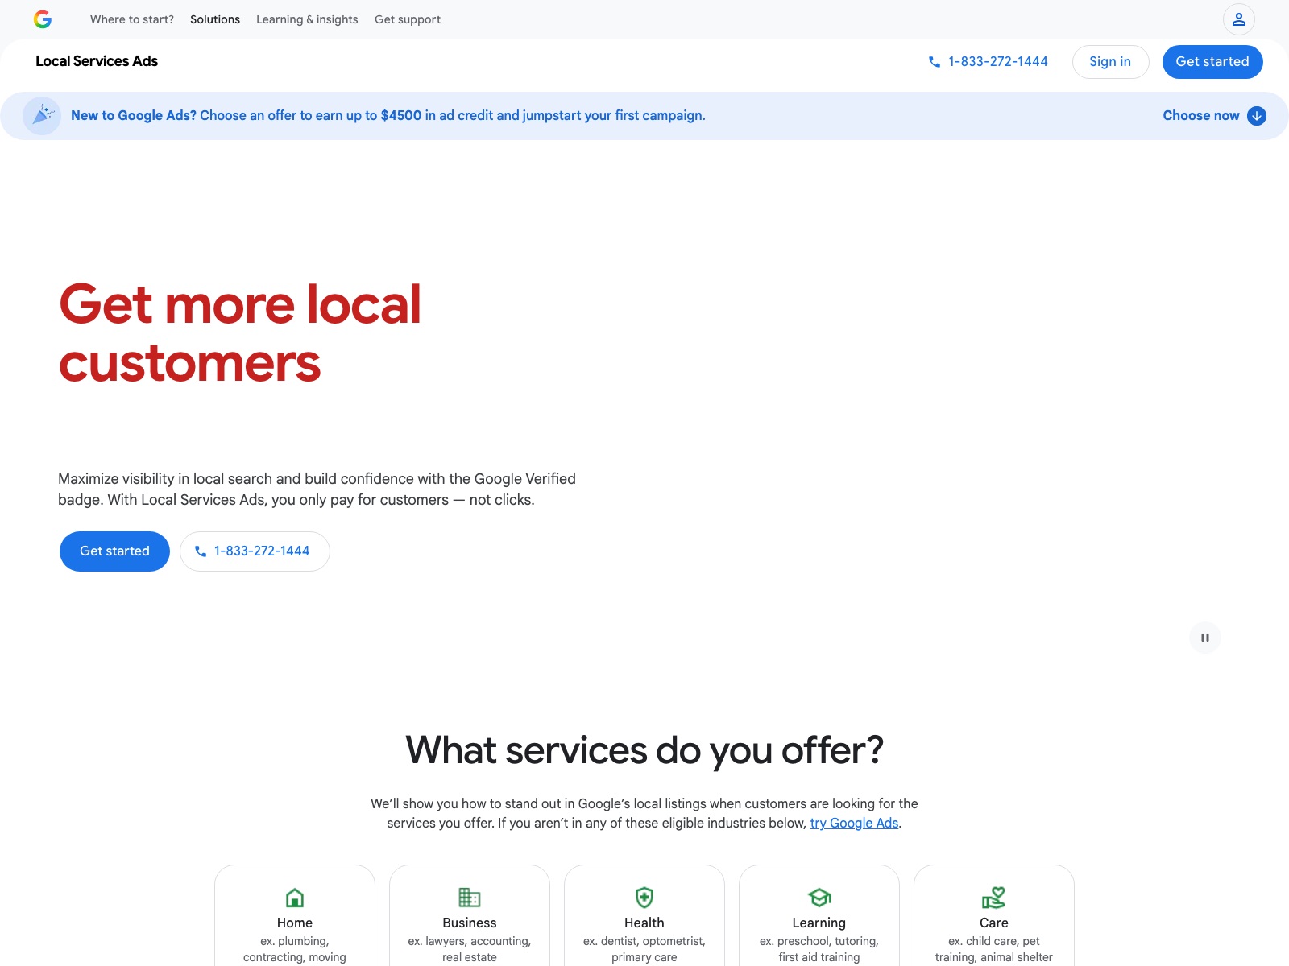Click the What services do you offer? heading

[644, 750]
